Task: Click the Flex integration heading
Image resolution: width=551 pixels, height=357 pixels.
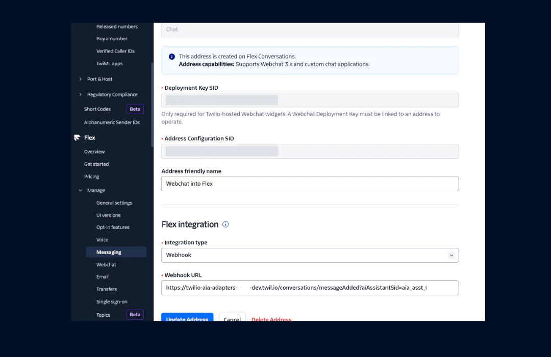Action: click(x=190, y=224)
